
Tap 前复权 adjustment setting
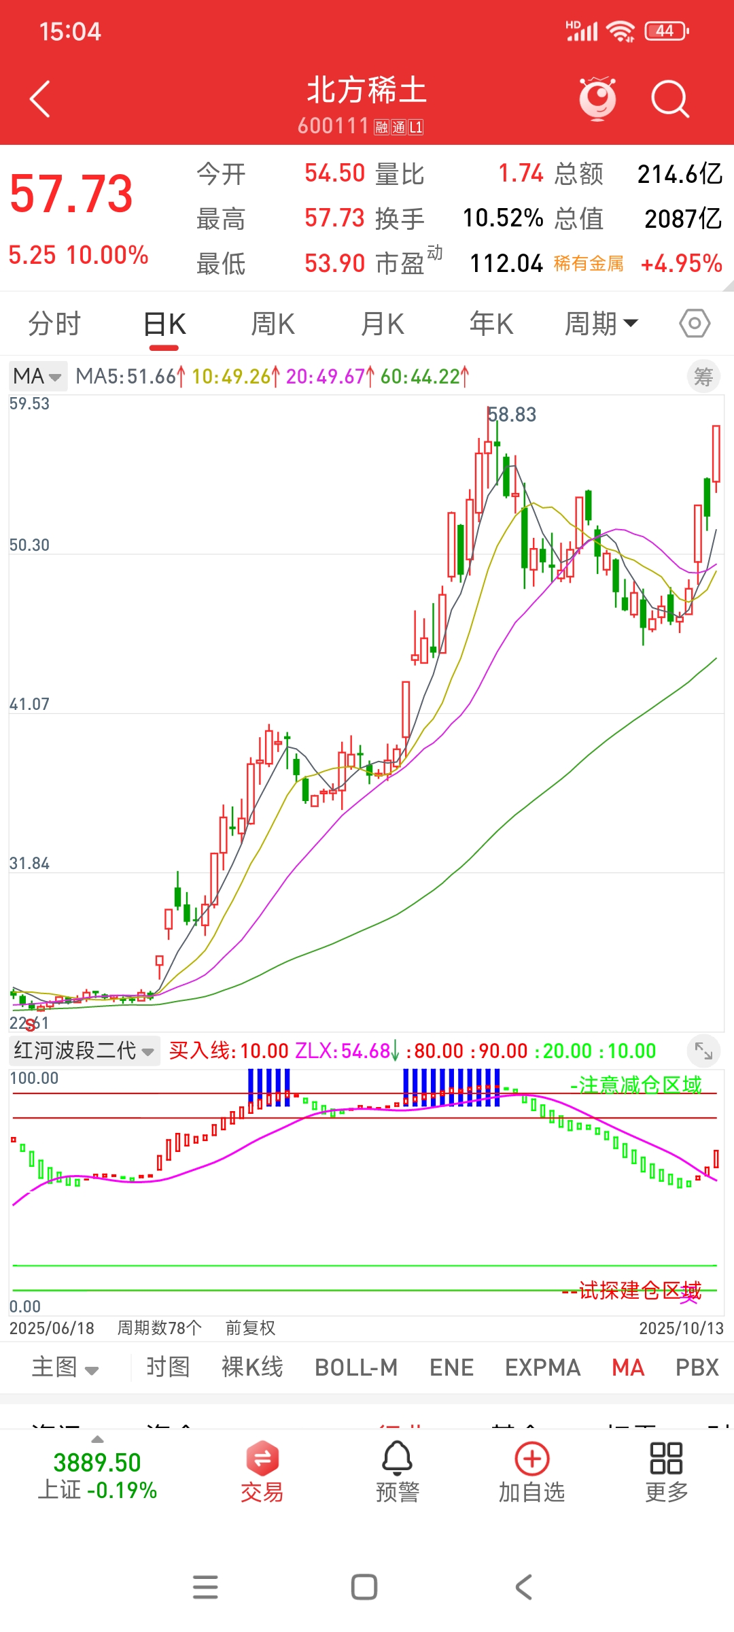pyautogui.click(x=250, y=1328)
